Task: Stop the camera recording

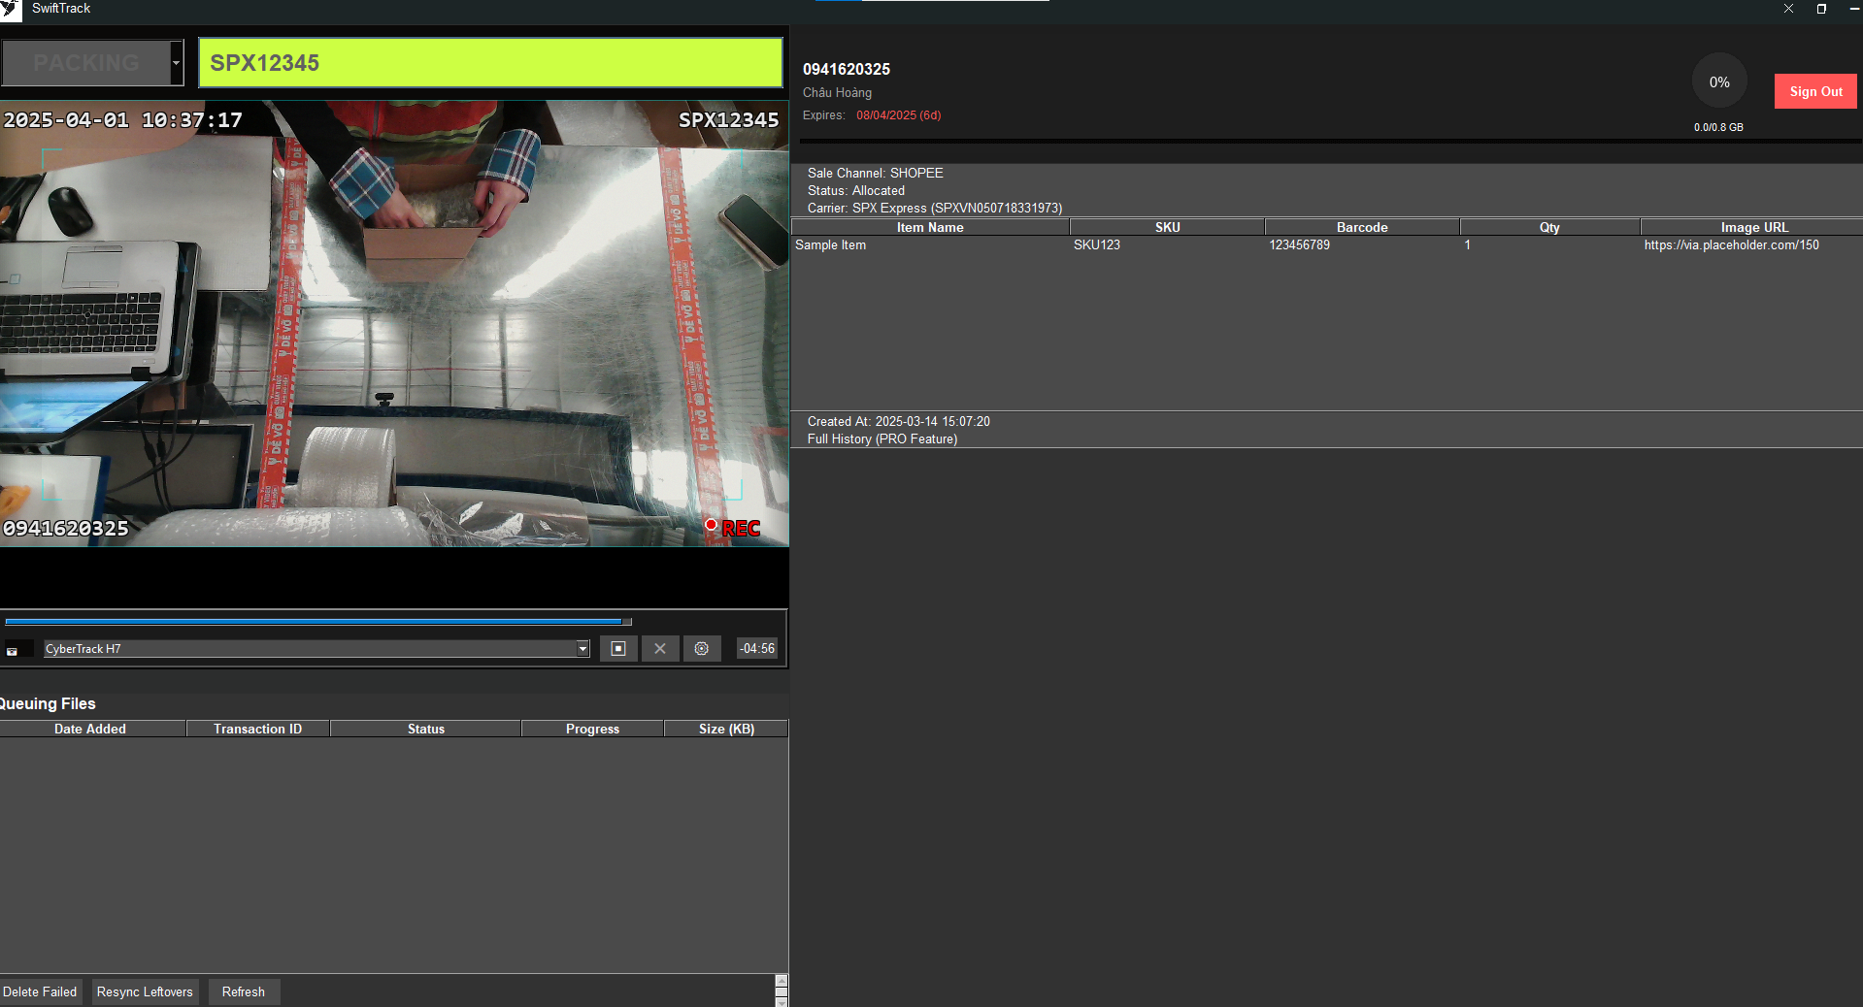Action: point(618,649)
